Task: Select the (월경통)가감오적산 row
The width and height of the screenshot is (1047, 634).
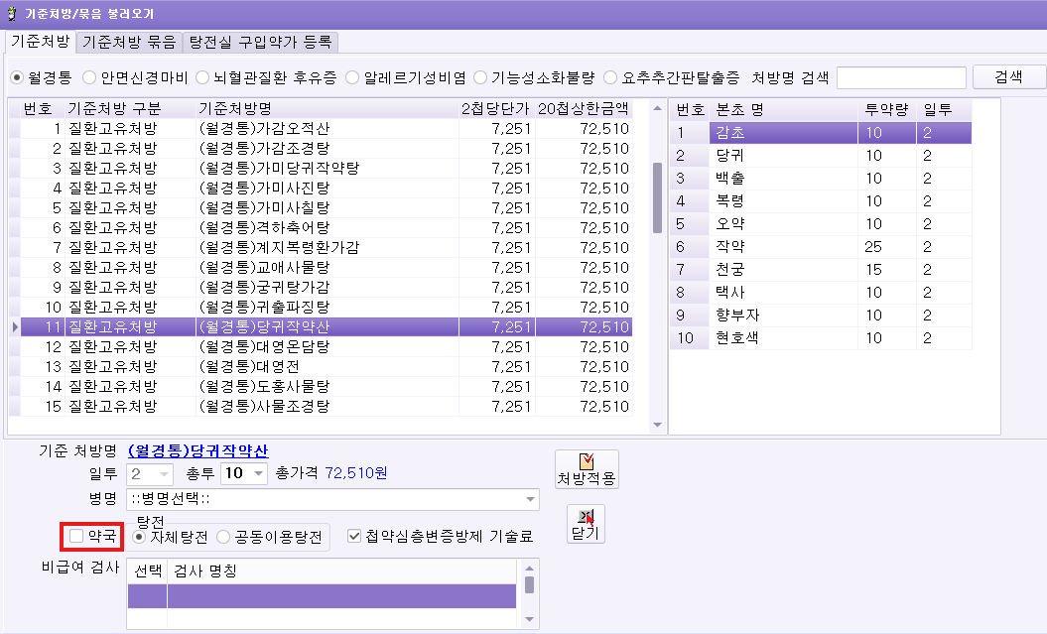Action: pyautogui.click(x=326, y=129)
